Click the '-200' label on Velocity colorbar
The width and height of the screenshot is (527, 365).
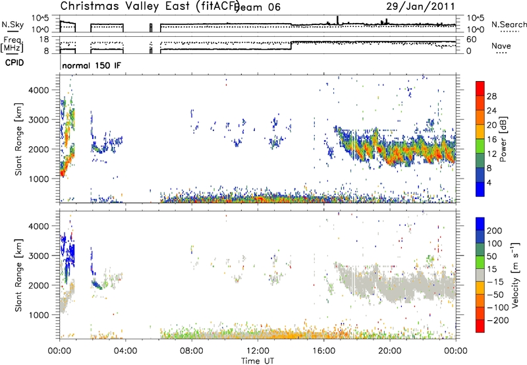tap(498, 320)
